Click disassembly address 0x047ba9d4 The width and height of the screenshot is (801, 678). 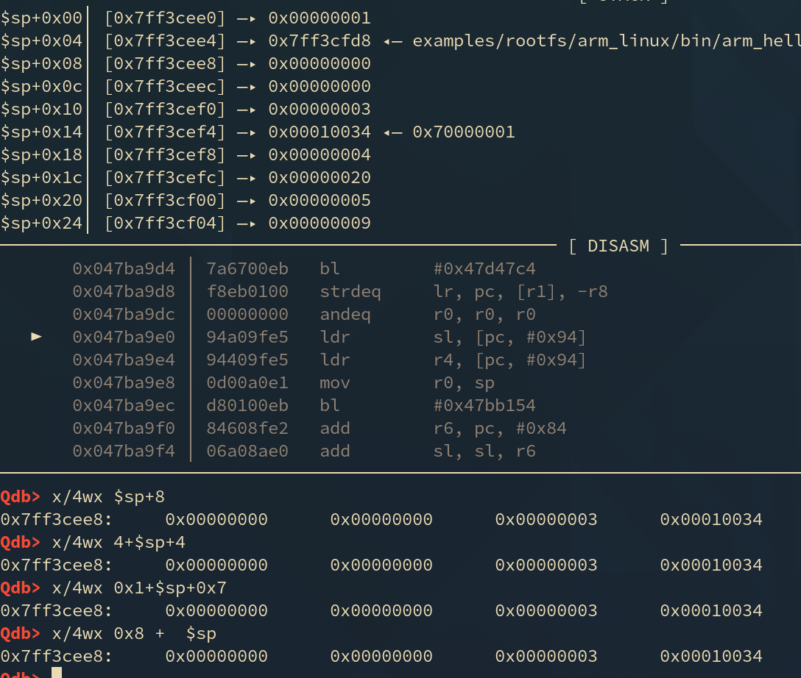click(x=124, y=269)
